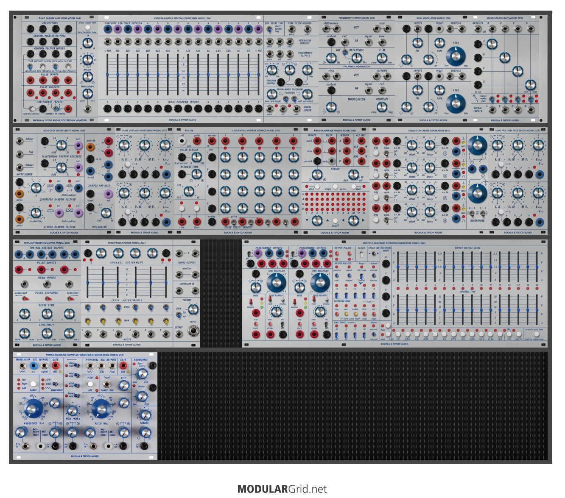Turn the Symmetry knob under Harmonics
Screen dimensions: 565x498
(x=141, y=373)
